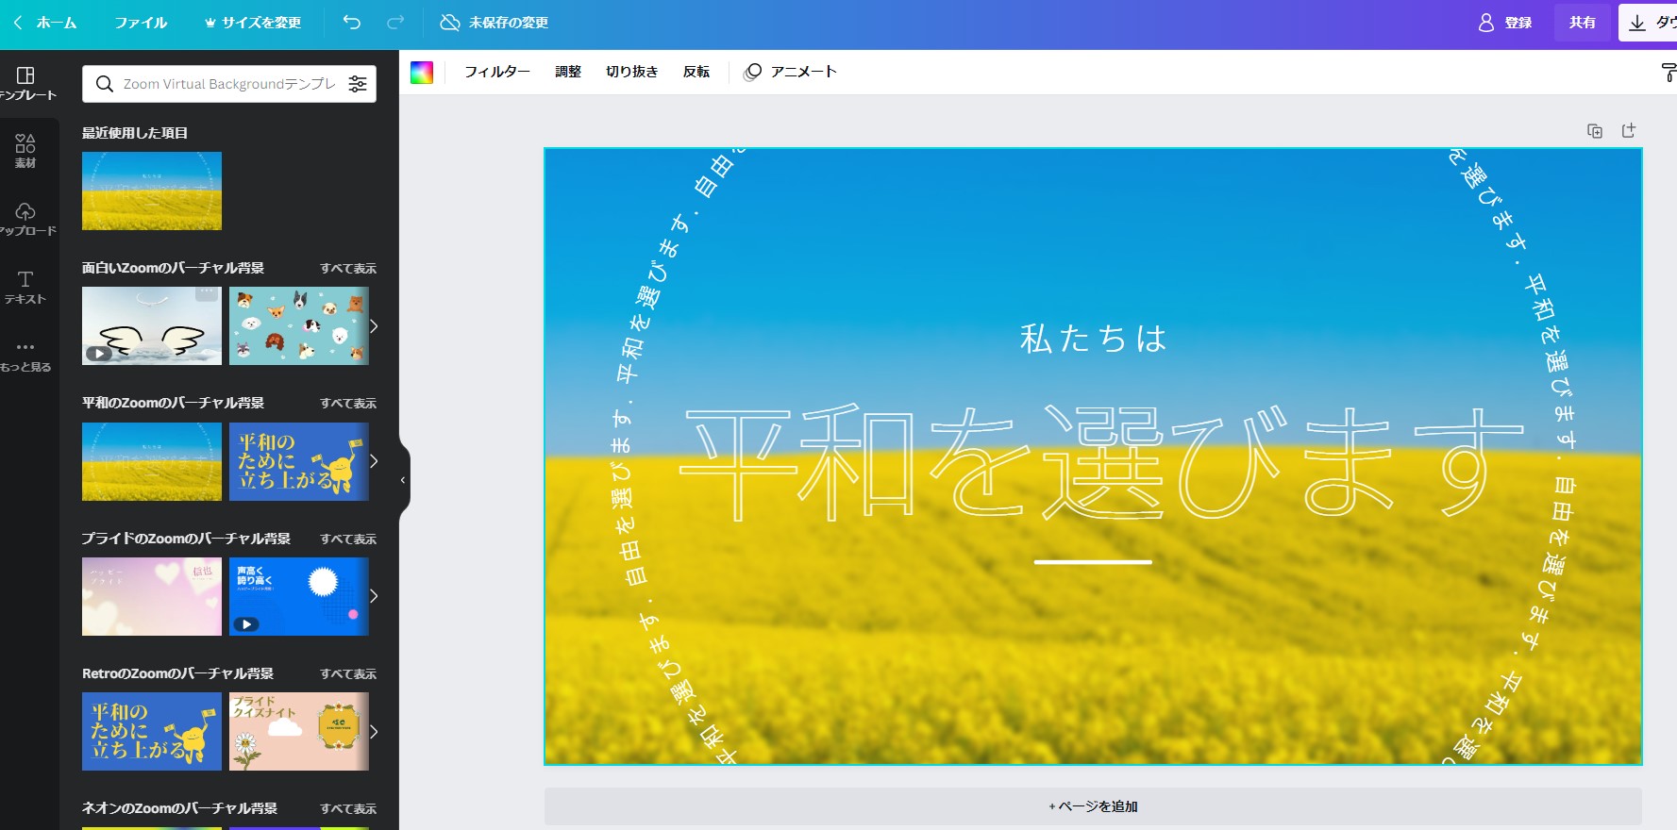Undo the last change
1677x830 pixels.
(x=352, y=22)
